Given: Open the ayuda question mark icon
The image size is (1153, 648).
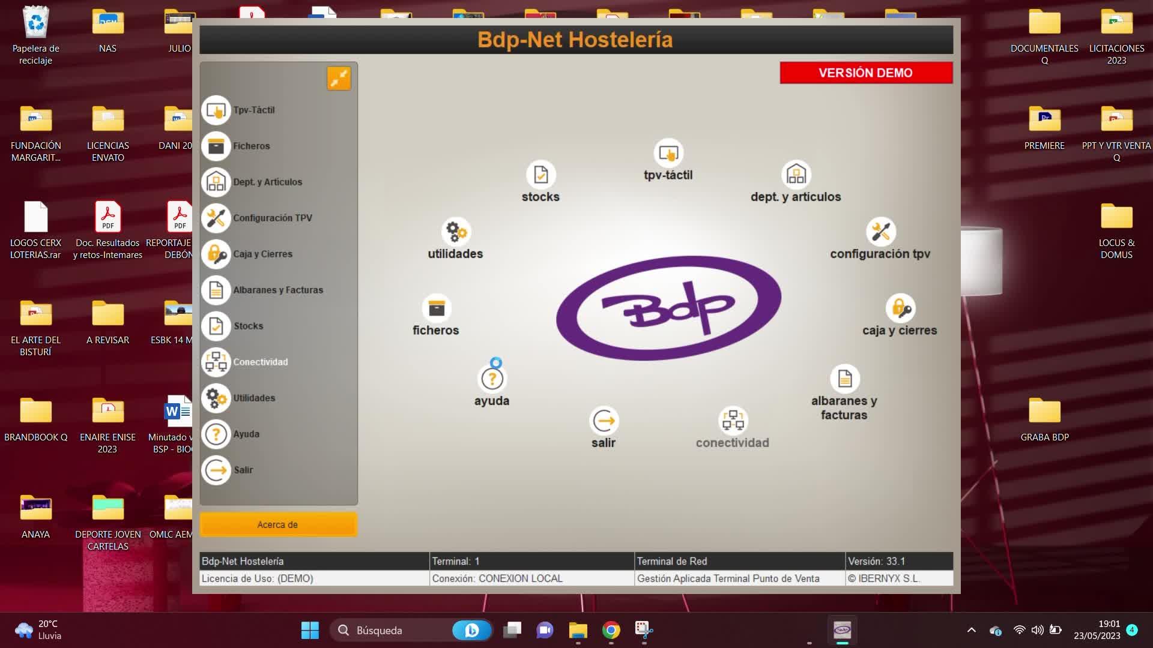Looking at the screenshot, I should tap(492, 379).
